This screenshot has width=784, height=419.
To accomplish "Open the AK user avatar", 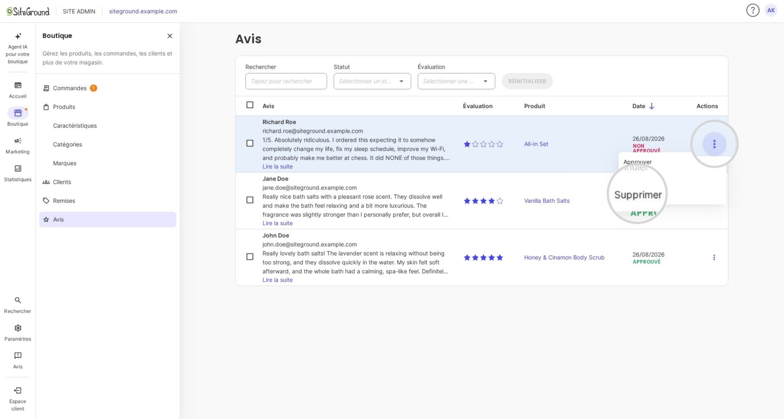I will 771,10.
